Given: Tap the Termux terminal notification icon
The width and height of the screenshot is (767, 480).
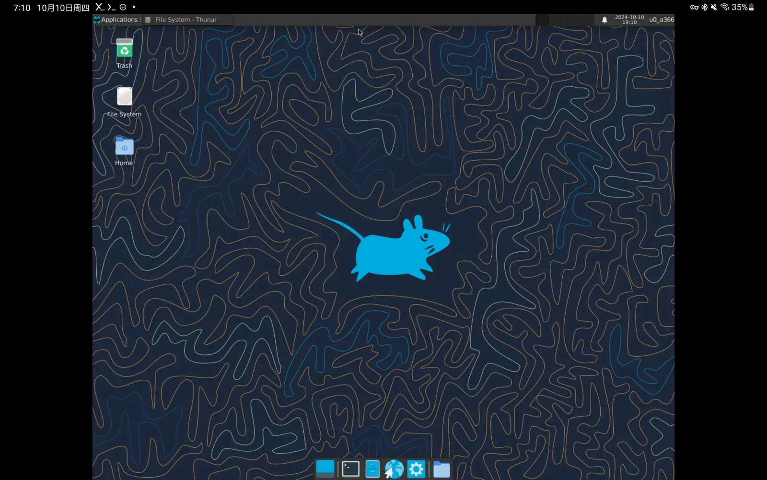Looking at the screenshot, I should 111,7.
